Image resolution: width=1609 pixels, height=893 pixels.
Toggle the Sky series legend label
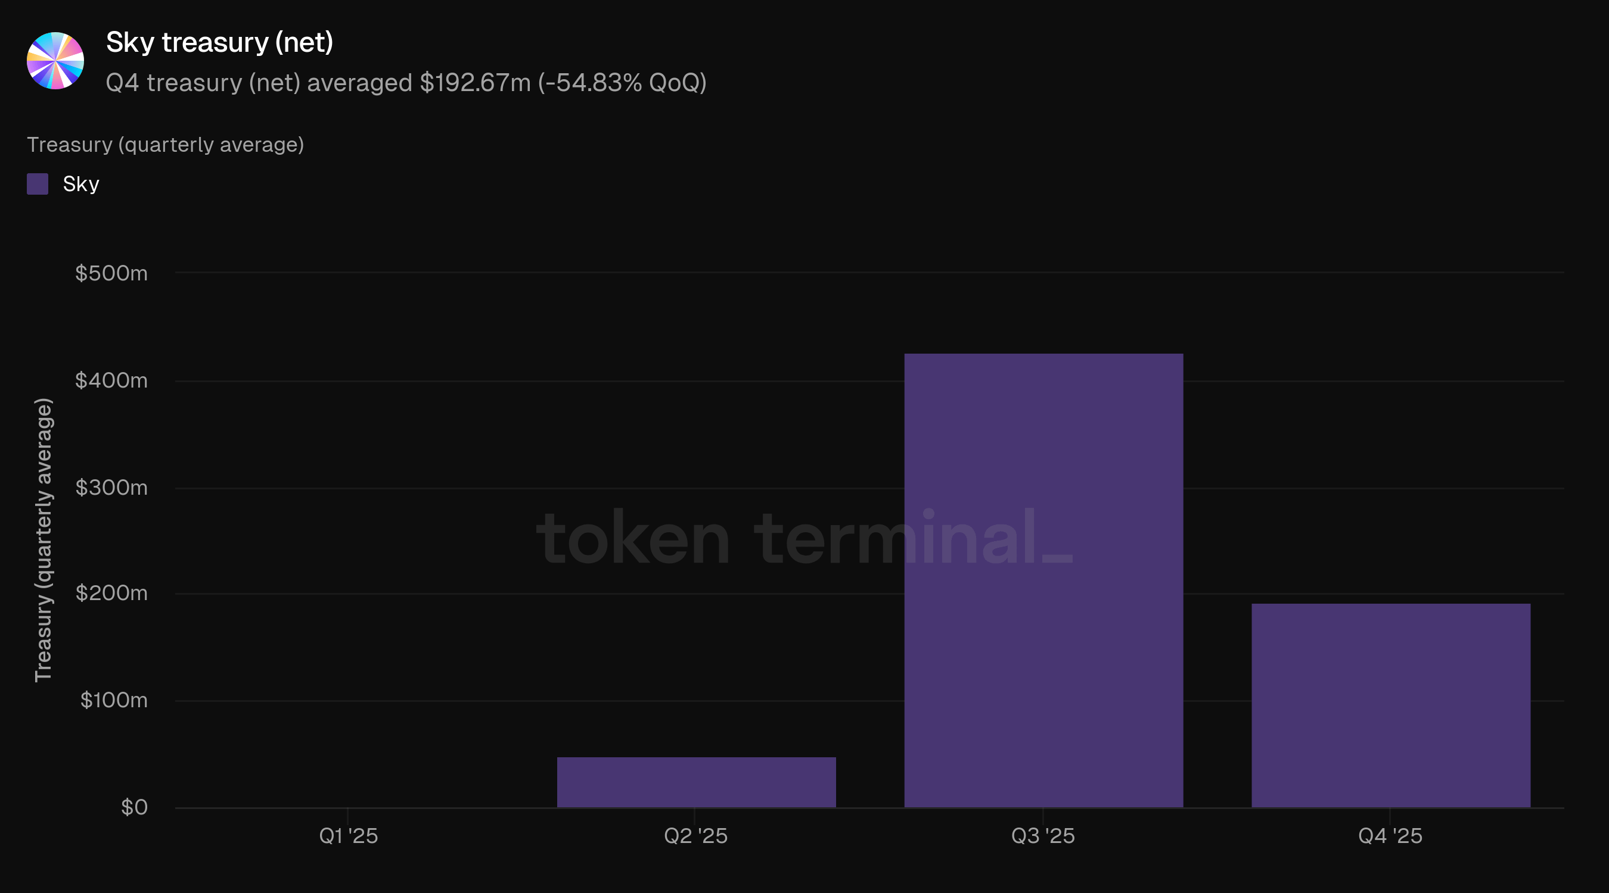[81, 184]
